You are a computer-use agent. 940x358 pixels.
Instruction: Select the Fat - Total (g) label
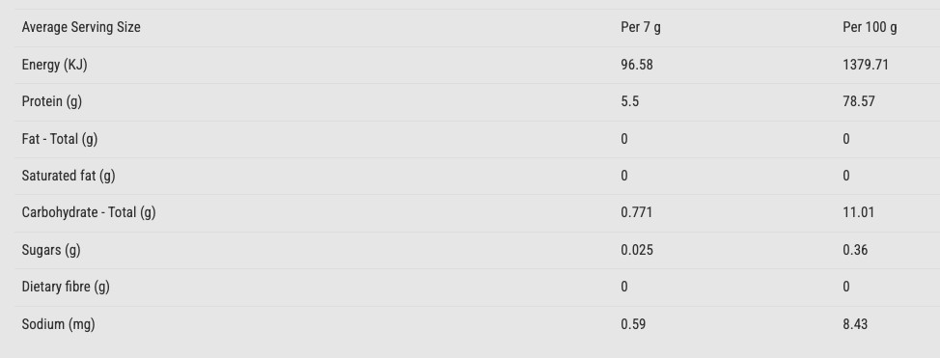pos(59,139)
